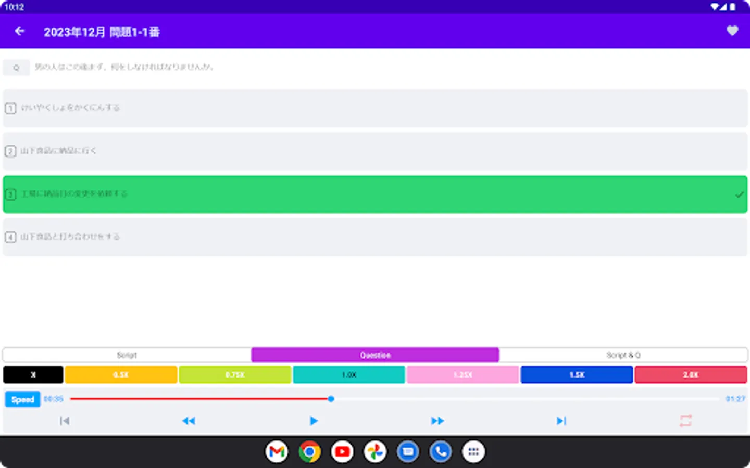The height and width of the screenshot is (468, 750).
Task: Set playback speed to 2.0X
Action: (x=691, y=374)
